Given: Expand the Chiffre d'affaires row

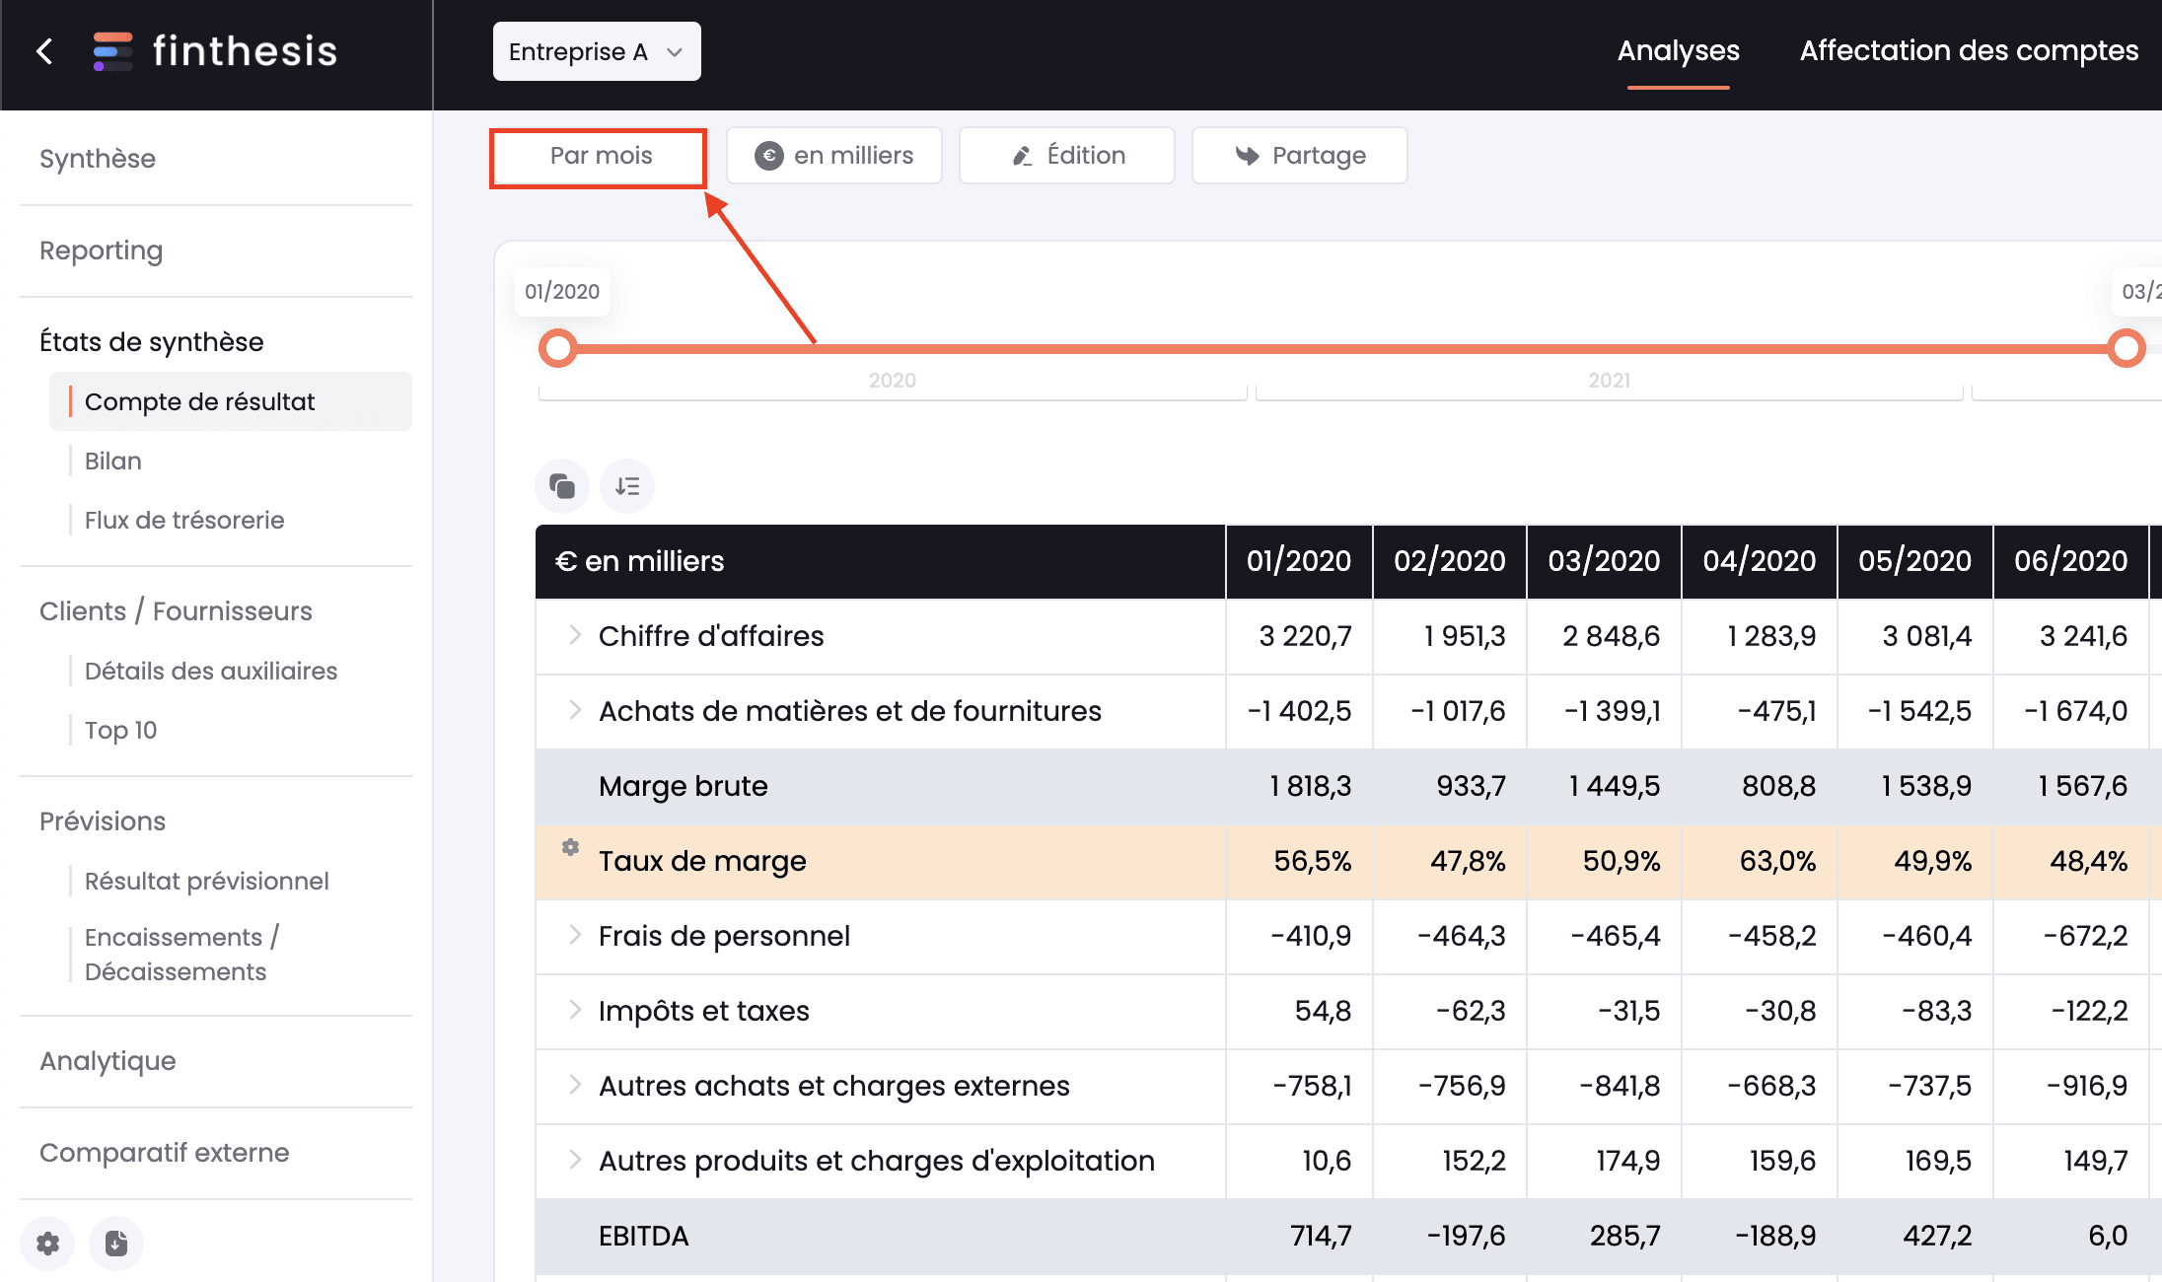Looking at the screenshot, I should click(x=575, y=635).
